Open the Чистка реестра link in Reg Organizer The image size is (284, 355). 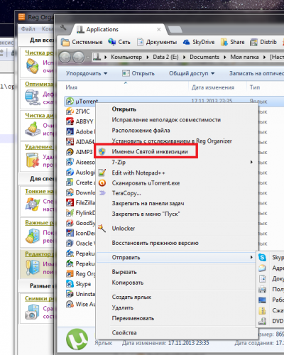click(39, 53)
